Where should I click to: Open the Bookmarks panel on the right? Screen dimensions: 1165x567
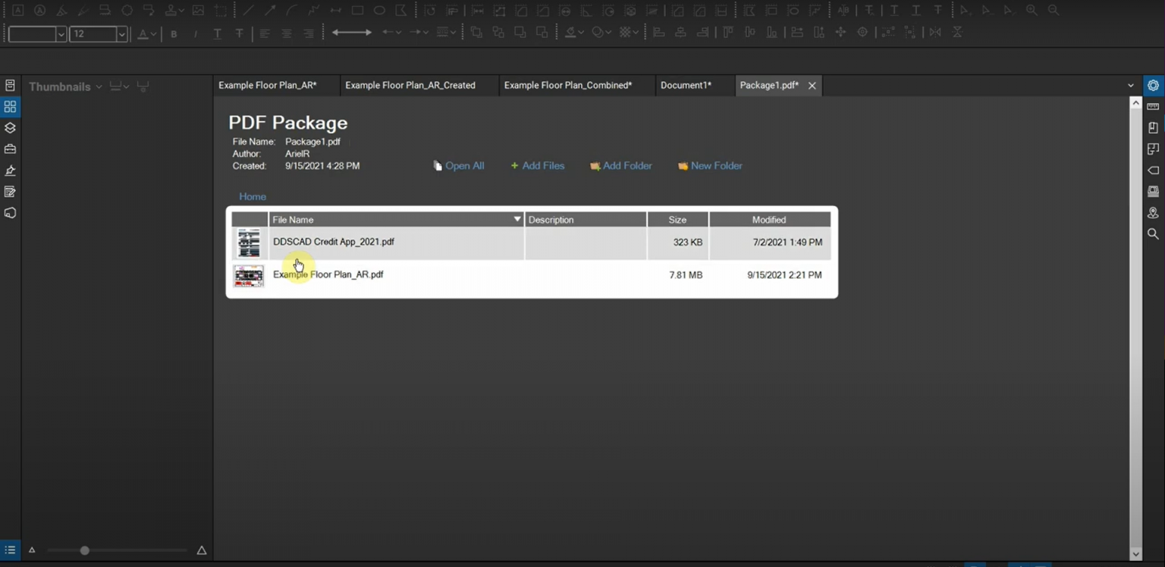(1153, 127)
